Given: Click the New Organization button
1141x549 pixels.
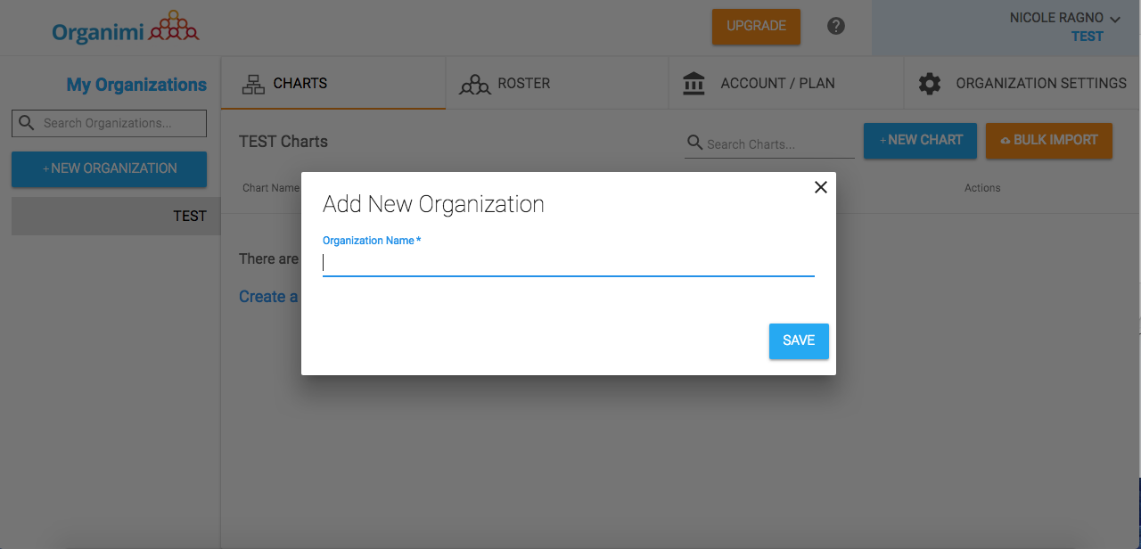Looking at the screenshot, I should tap(109, 168).
